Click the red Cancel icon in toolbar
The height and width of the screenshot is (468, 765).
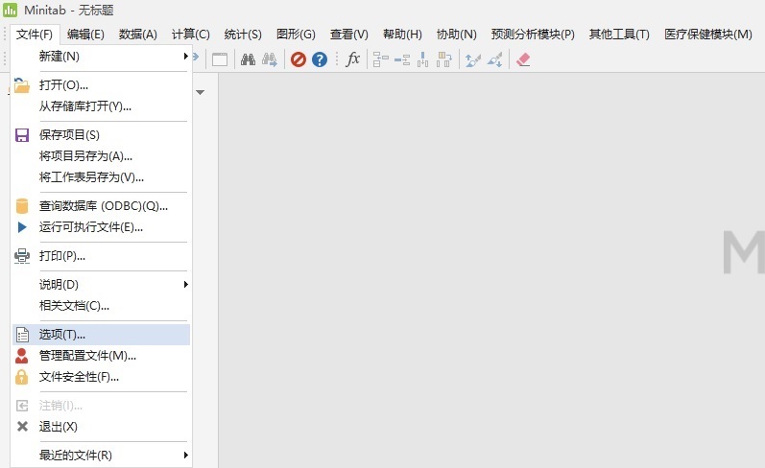coord(299,59)
